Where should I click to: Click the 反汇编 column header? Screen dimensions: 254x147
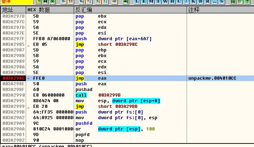[84, 10]
